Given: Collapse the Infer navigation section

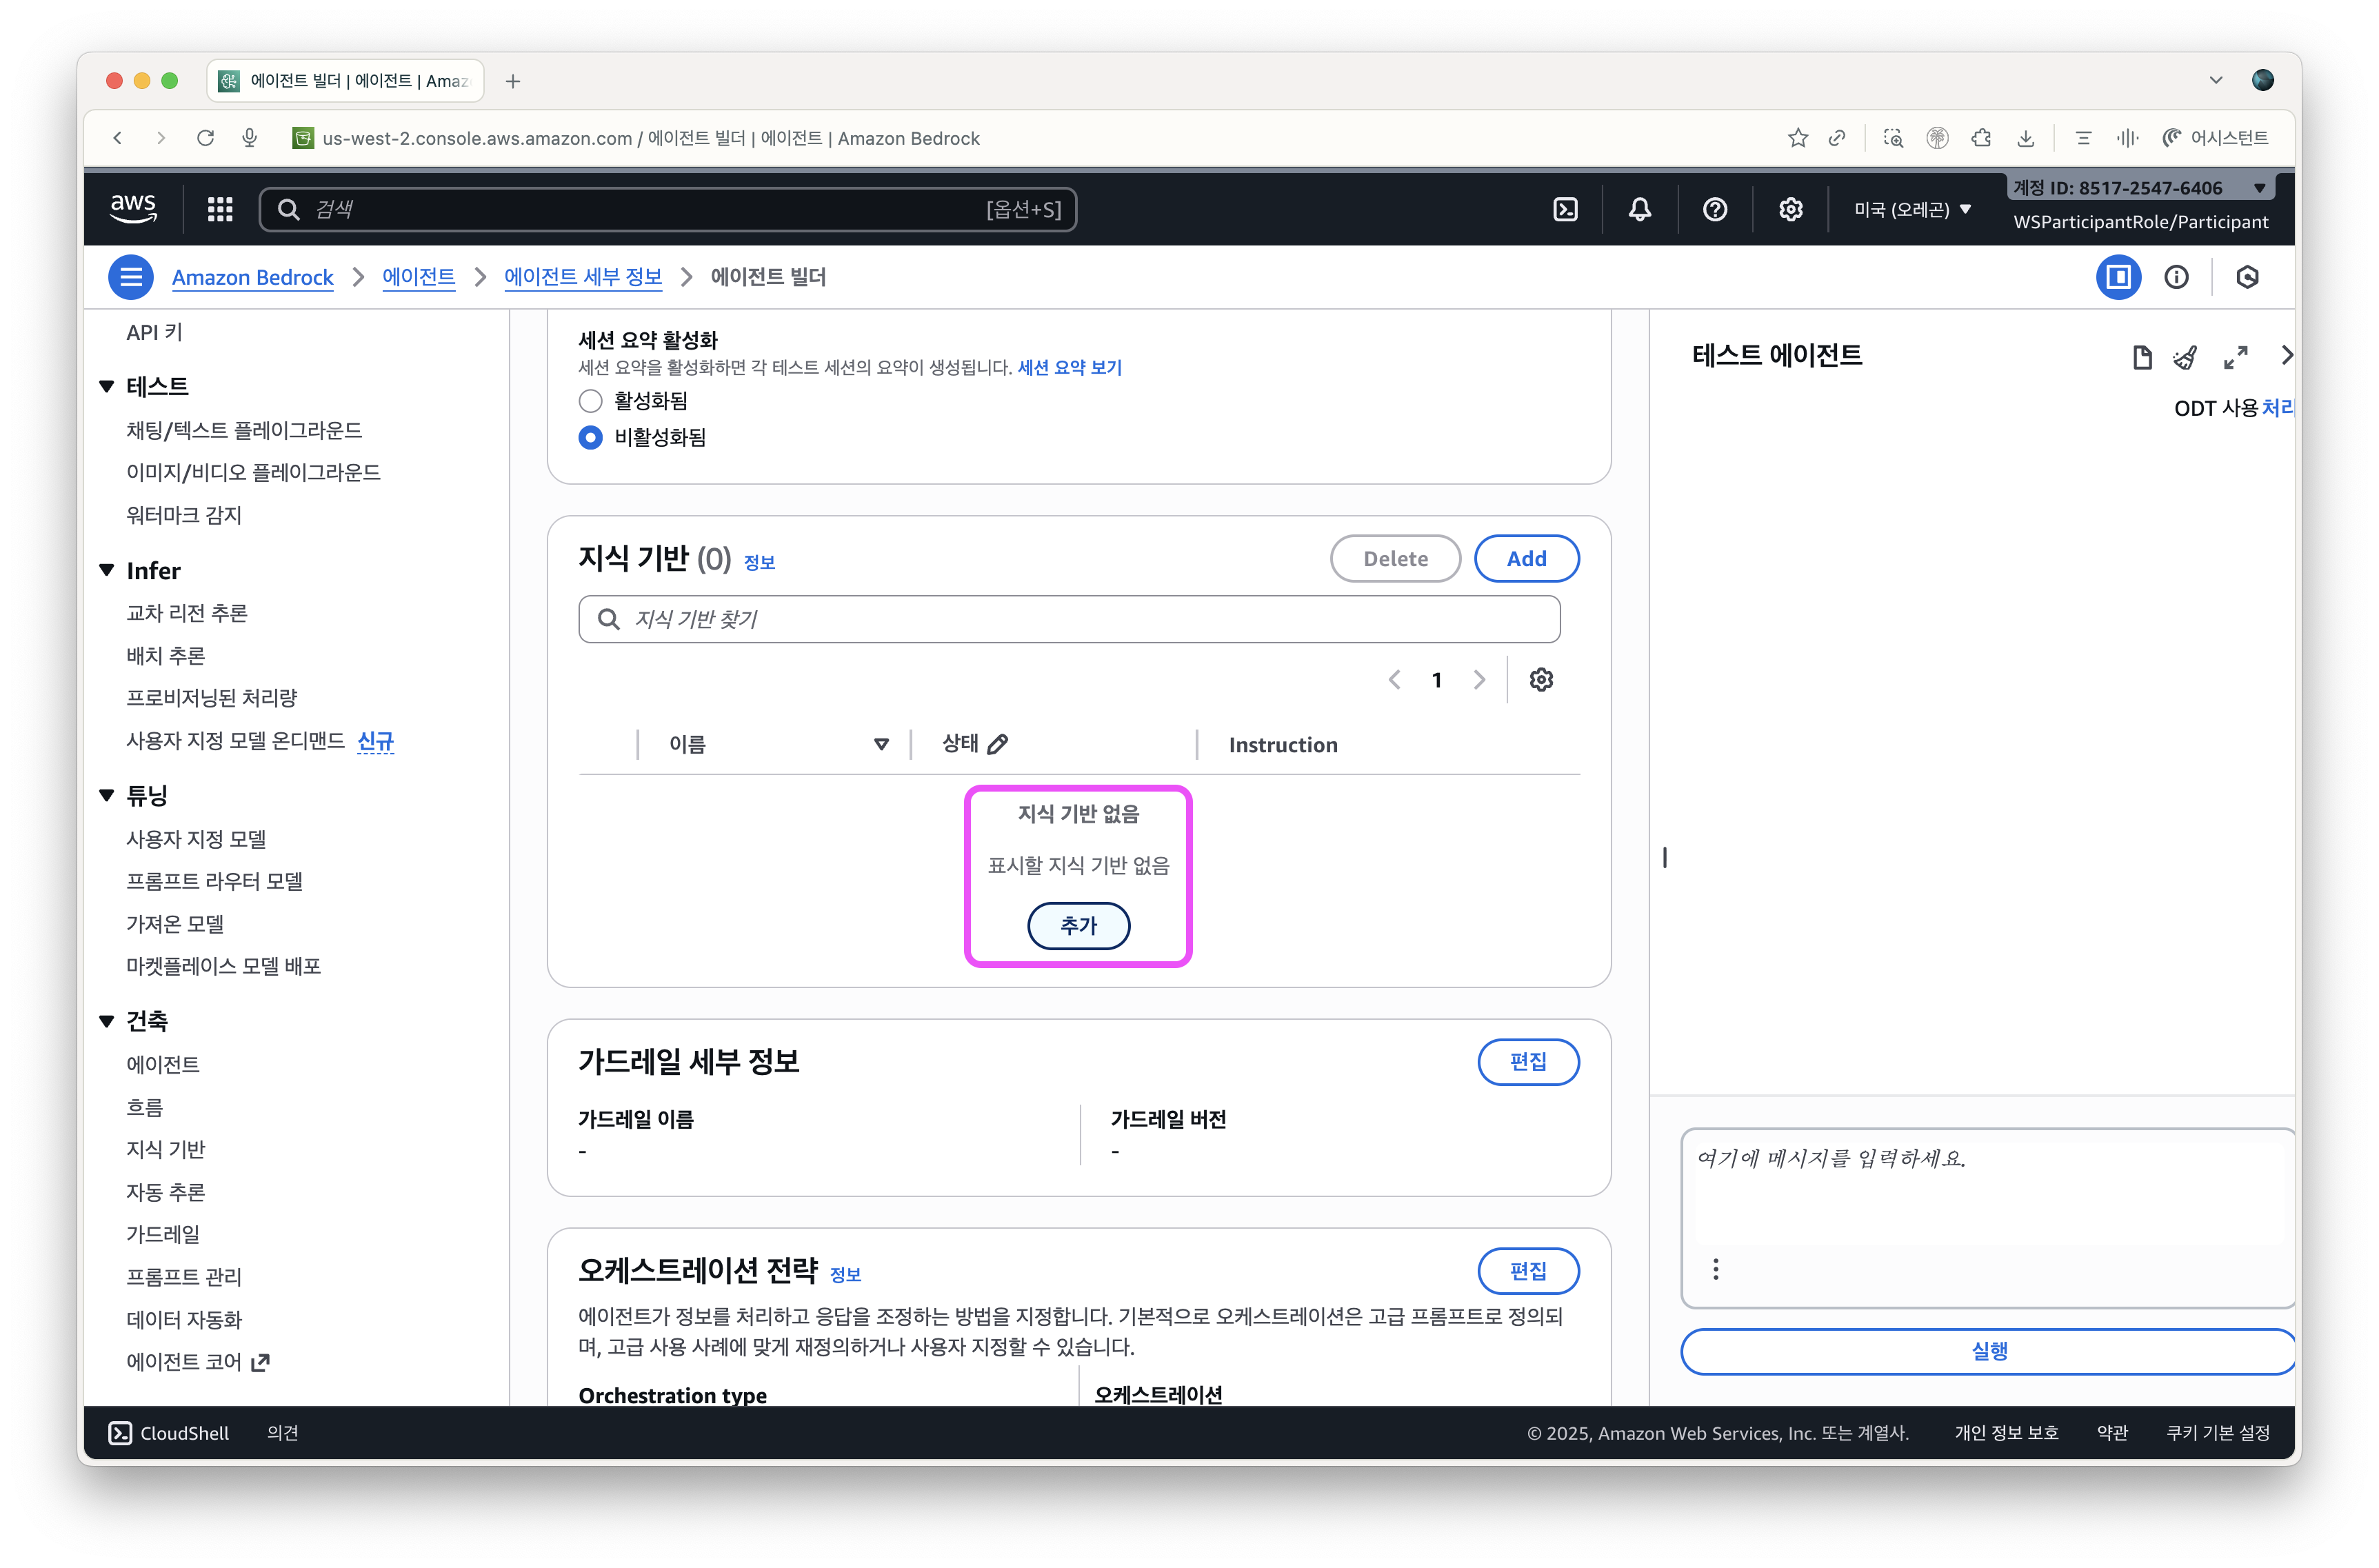Looking at the screenshot, I should click(x=106, y=570).
